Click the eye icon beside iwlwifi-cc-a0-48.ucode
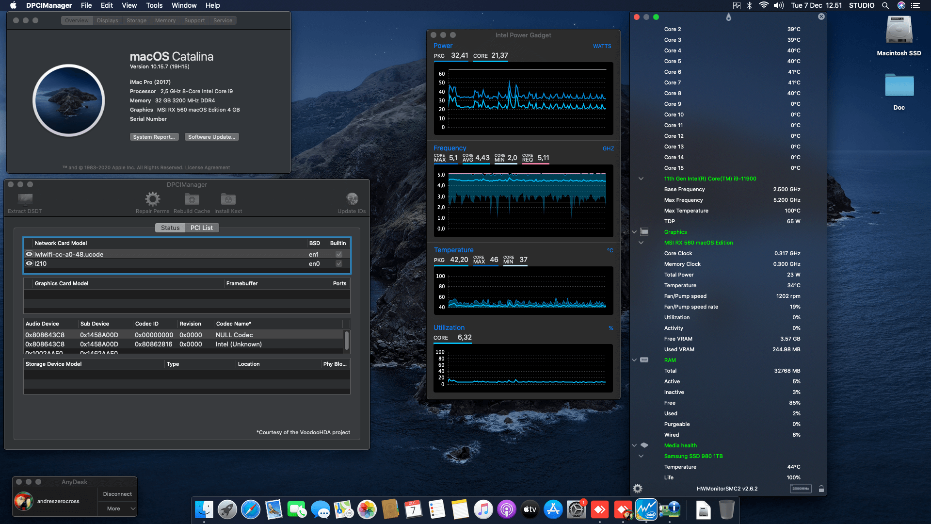 (29, 254)
